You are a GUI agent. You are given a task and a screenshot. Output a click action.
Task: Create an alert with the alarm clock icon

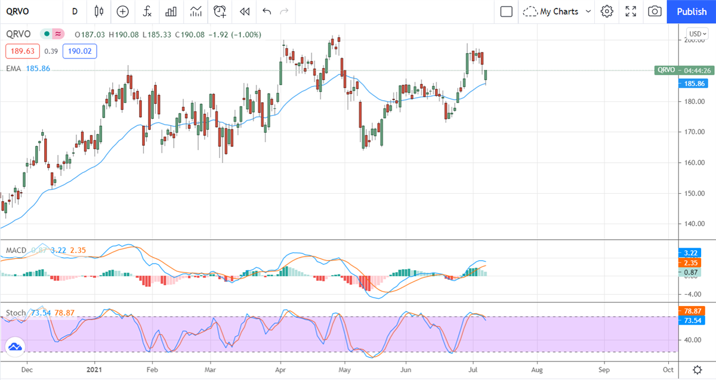(x=220, y=11)
